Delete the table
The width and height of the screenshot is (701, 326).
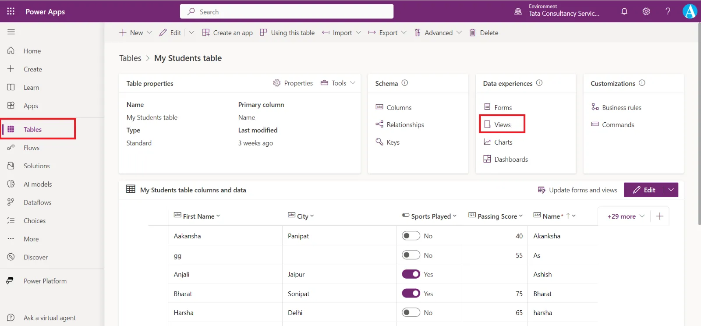(x=484, y=32)
